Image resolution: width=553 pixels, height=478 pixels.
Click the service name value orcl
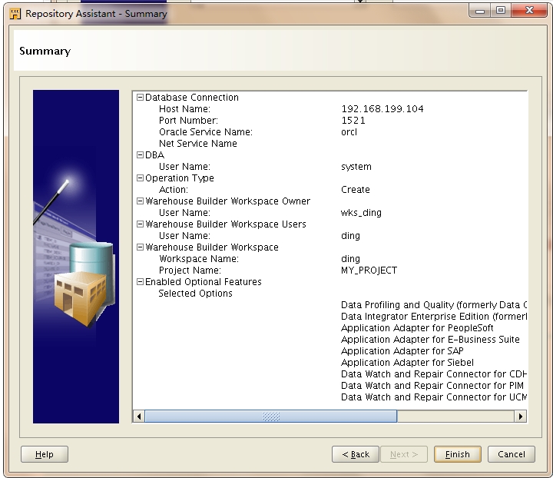tap(349, 132)
